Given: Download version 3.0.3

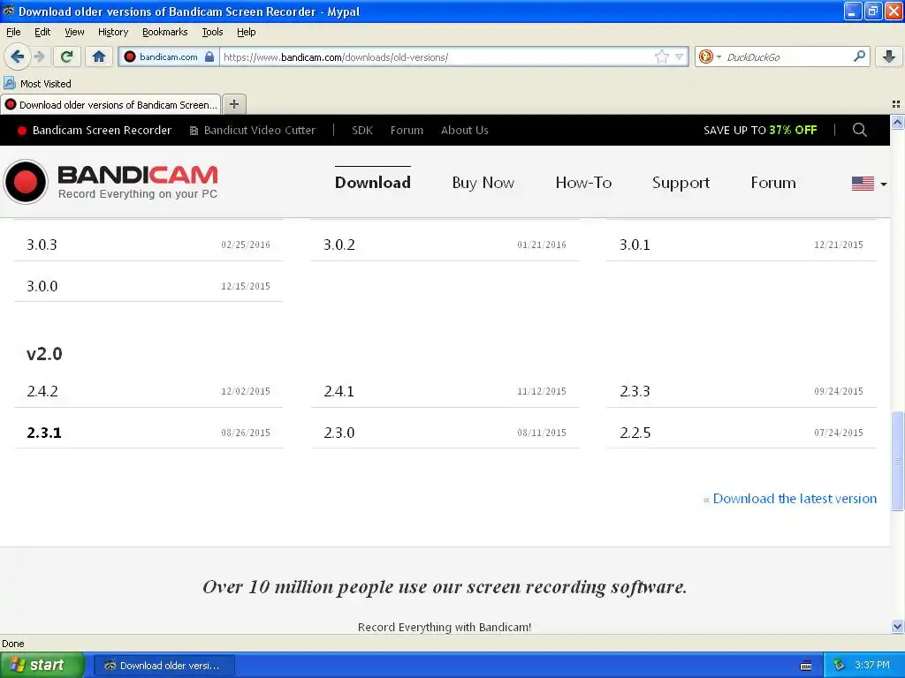Looking at the screenshot, I should (148, 245).
